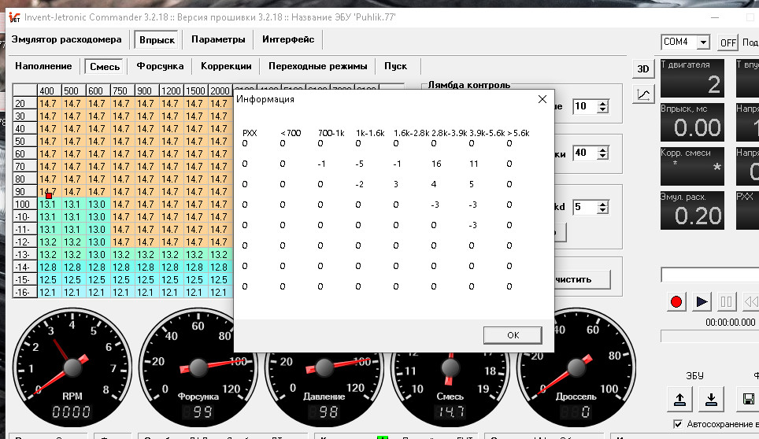Expand the COM4 port dropdown
Viewport: 759px width, 439px height.
[x=703, y=42]
